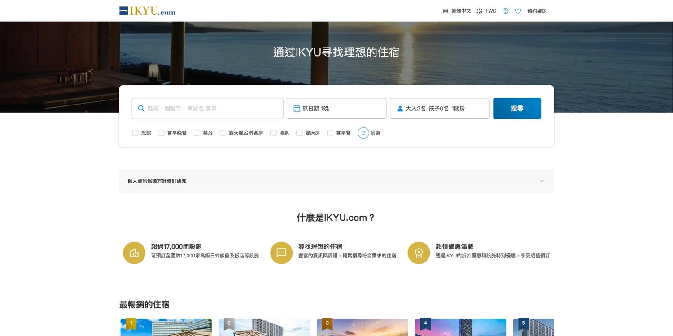
Task: Click the IKYU.com logo
Action: (147, 11)
